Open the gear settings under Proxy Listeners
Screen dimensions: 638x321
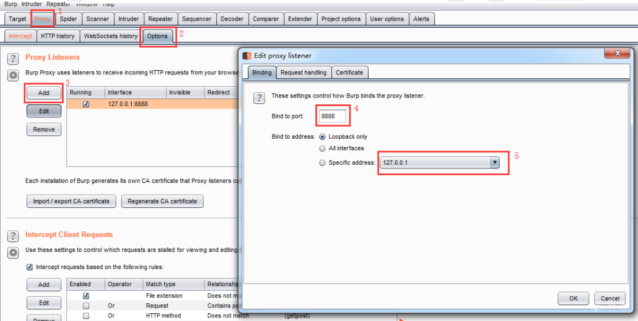tap(12, 76)
